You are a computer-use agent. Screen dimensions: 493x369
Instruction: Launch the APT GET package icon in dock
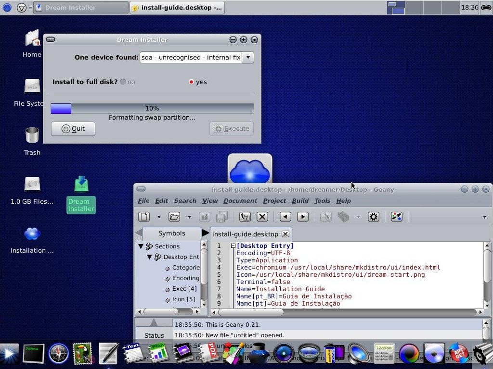point(459,354)
